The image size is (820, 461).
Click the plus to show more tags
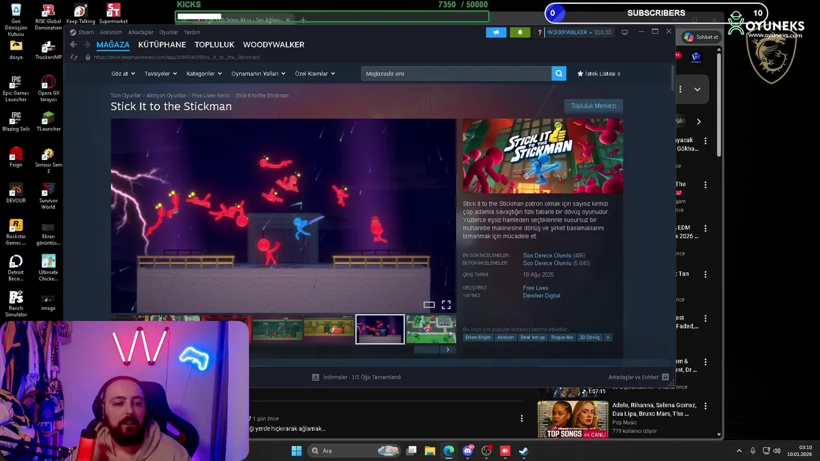click(x=607, y=337)
